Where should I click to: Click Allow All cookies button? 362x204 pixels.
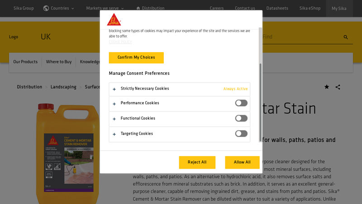[242, 162]
